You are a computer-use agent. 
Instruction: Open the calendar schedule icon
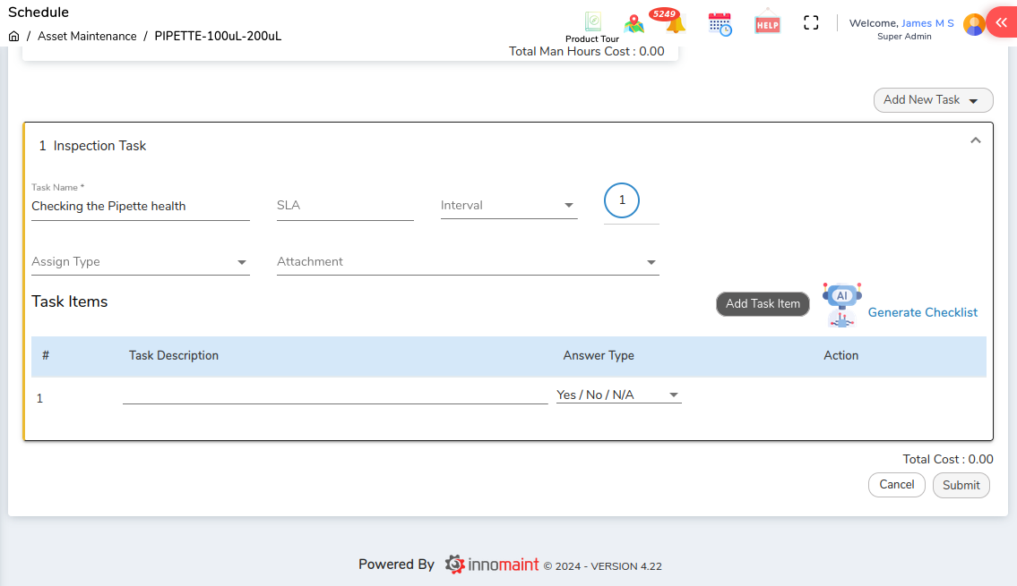(x=719, y=24)
